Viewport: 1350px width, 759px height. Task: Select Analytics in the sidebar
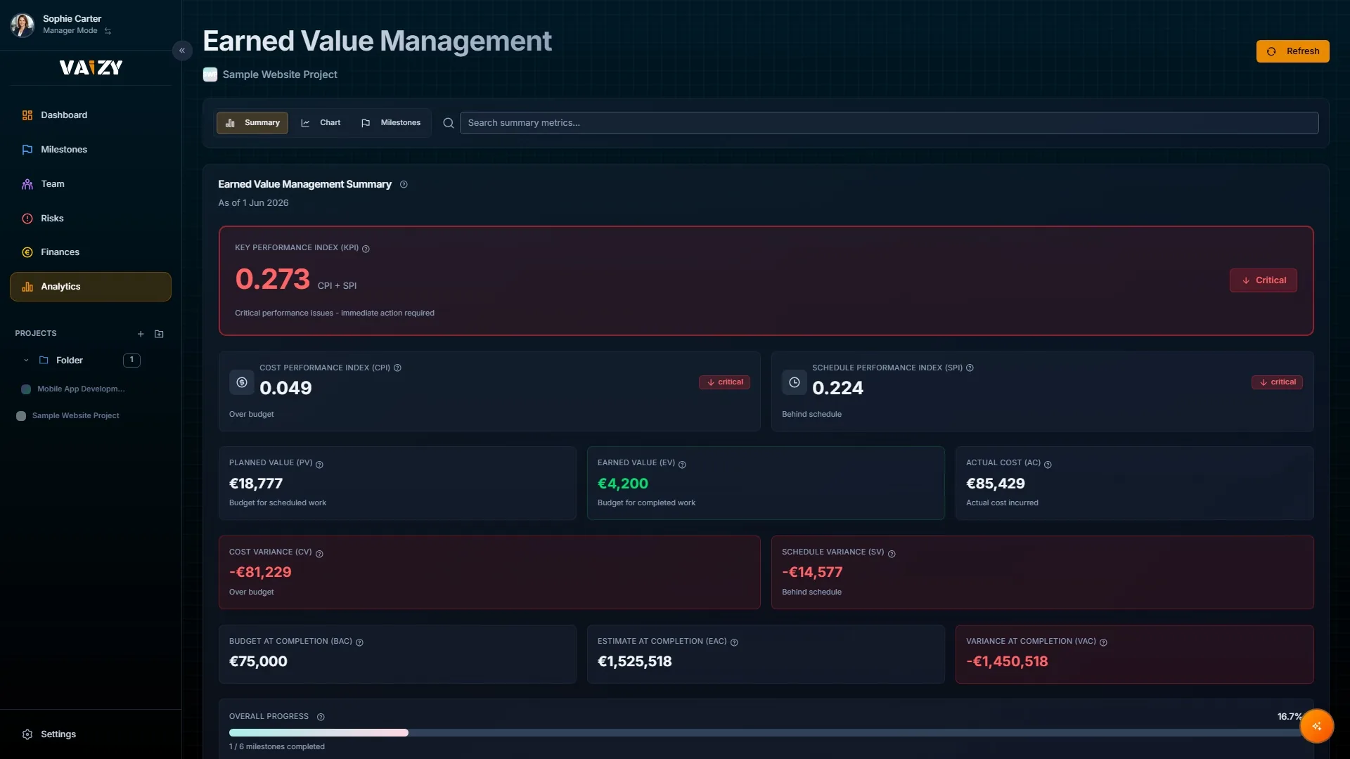[x=91, y=287]
